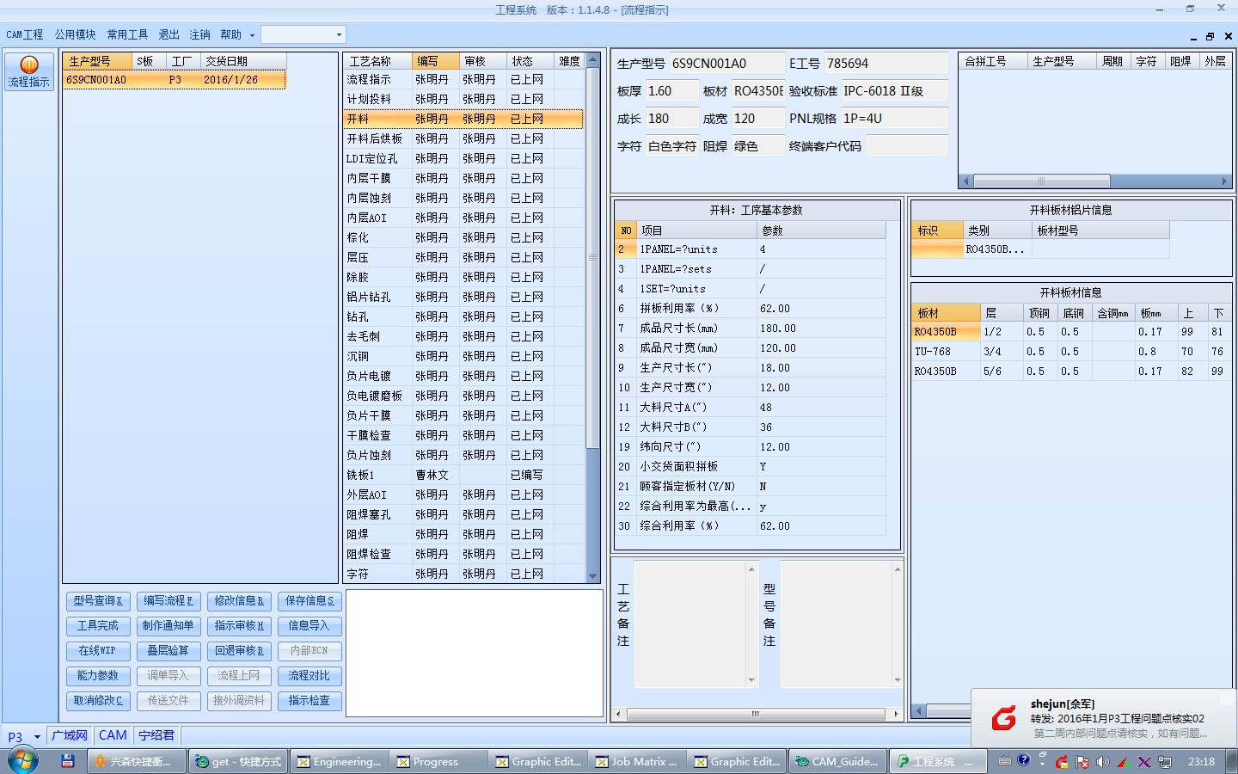This screenshot has width=1238, height=774.
Task: Click the 能力参数 button
Action: click(98, 676)
